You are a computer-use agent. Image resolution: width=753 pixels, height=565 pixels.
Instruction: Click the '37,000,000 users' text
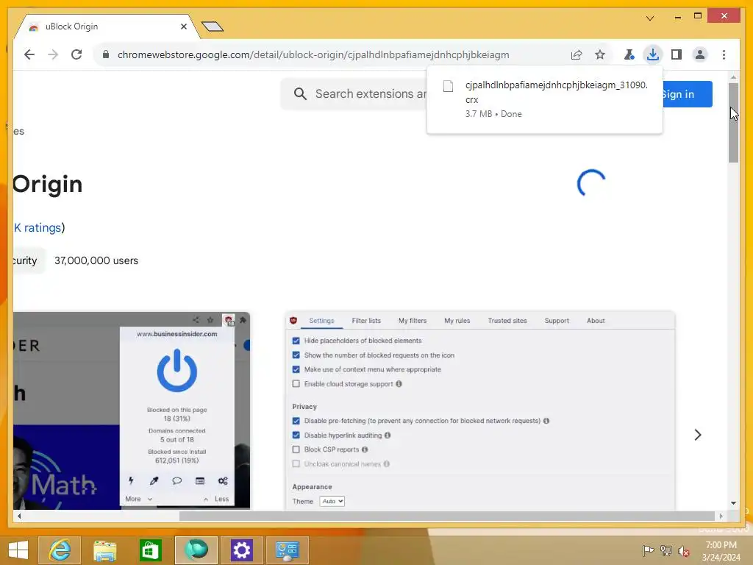(96, 260)
